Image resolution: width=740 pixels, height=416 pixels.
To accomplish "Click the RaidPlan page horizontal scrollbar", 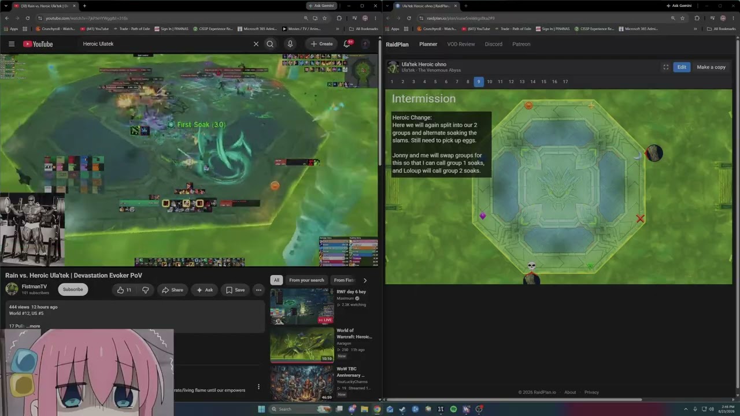I will click(x=515, y=399).
